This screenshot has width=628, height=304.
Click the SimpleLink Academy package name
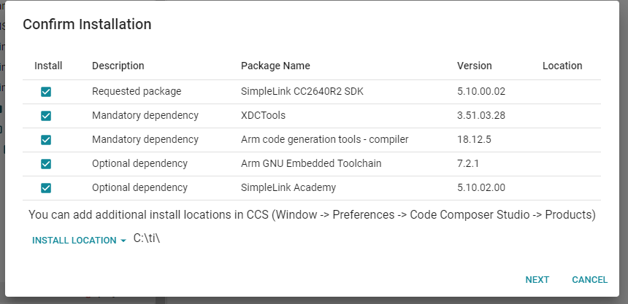click(288, 187)
